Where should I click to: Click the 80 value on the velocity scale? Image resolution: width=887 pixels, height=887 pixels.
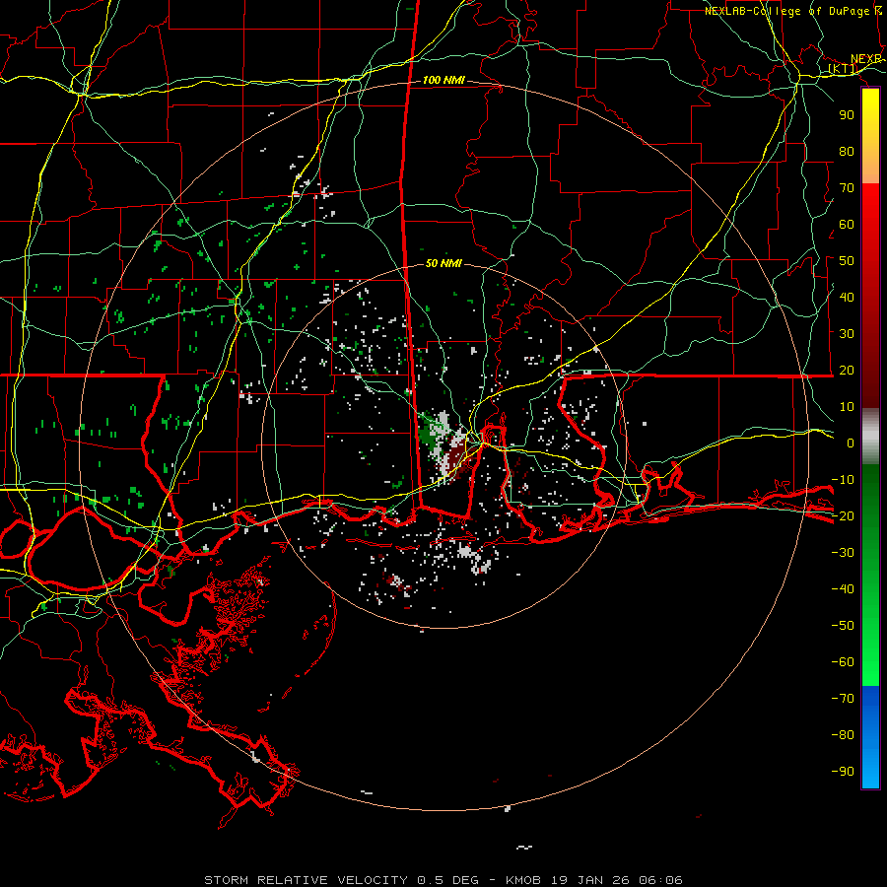[x=847, y=152]
